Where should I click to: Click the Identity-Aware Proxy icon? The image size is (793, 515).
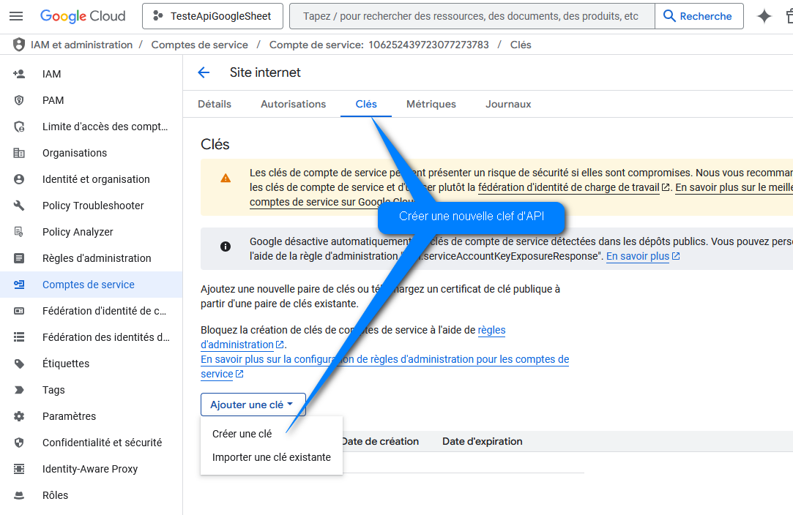19,468
